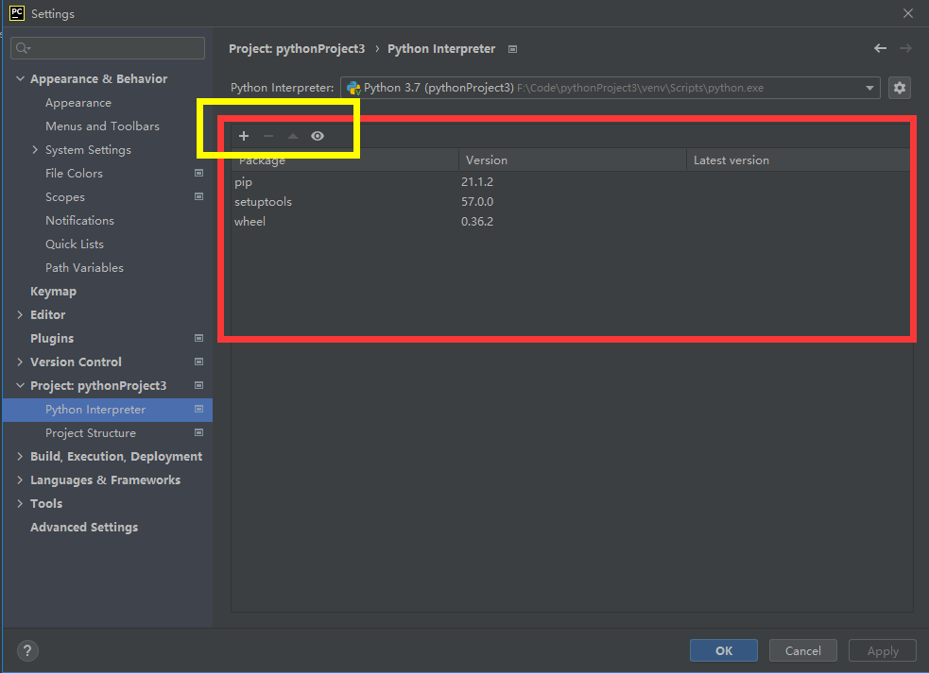Click the project marker icon beside Plugins
Viewport: 929px width, 673px height.
pos(199,338)
